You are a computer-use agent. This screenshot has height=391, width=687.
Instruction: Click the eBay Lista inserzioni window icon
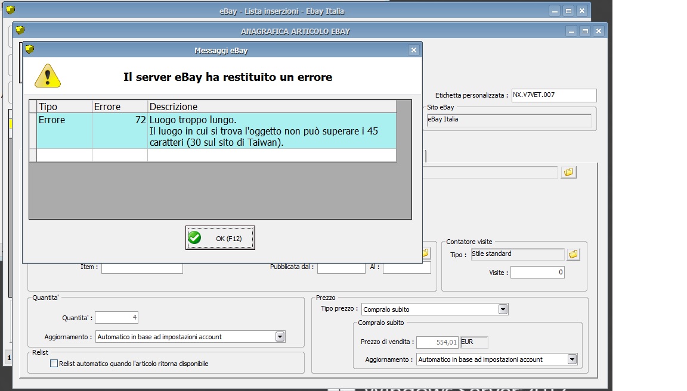[x=11, y=10]
